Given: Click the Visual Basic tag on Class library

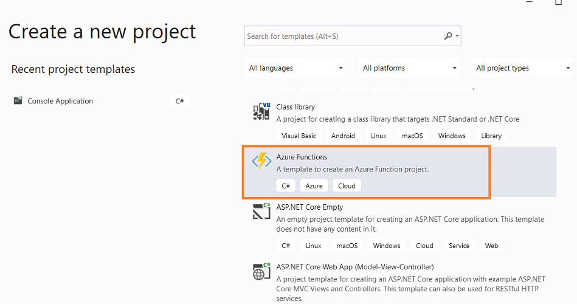Looking at the screenshot, I should pos(299,136).
